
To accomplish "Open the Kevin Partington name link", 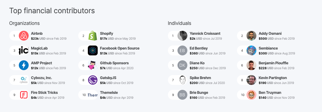I will (x=273, y=78).
